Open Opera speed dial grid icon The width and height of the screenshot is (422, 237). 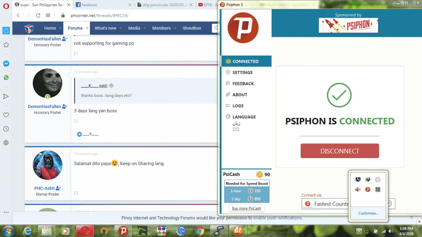pos(48,15)
